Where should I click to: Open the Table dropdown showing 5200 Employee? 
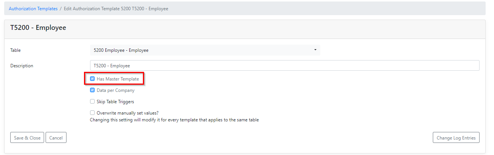pos(205,50)
